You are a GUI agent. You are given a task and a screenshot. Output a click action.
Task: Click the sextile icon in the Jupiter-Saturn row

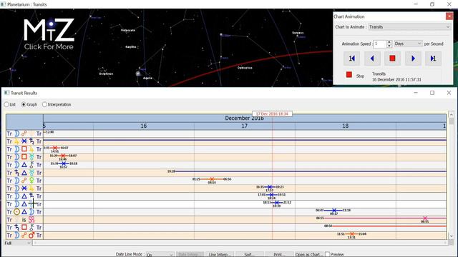24,141
